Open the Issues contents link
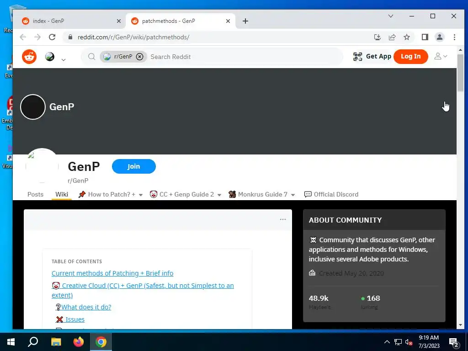This screenshot has width=468, height=351. [70, 319]
